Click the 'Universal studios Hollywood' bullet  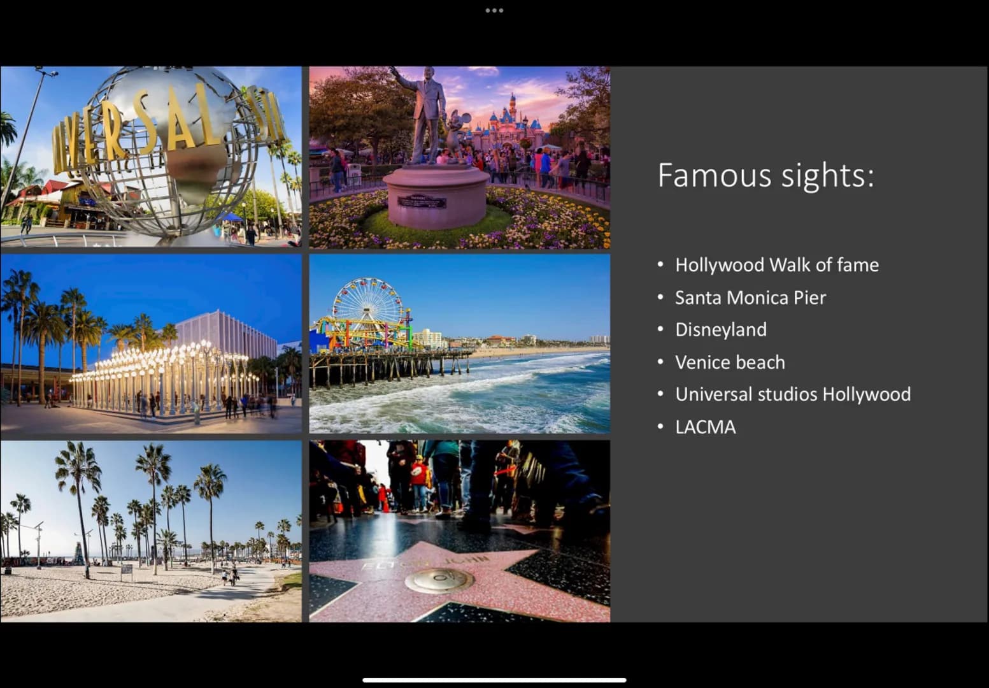793,394
